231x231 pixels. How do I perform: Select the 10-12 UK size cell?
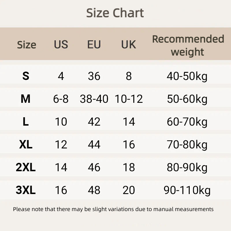(x=129, y=99)
